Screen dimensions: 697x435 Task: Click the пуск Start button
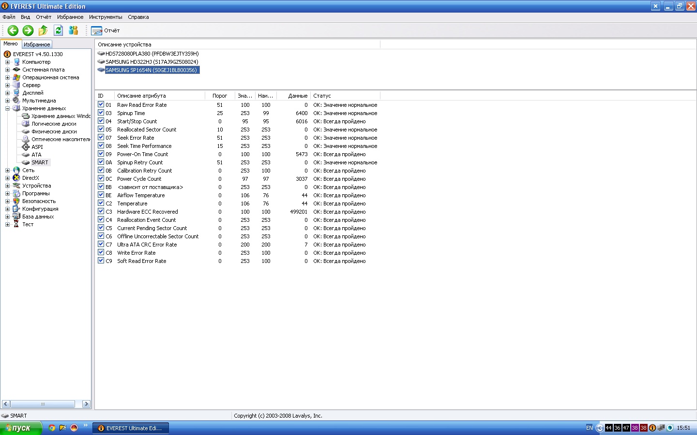click(21, 428)
